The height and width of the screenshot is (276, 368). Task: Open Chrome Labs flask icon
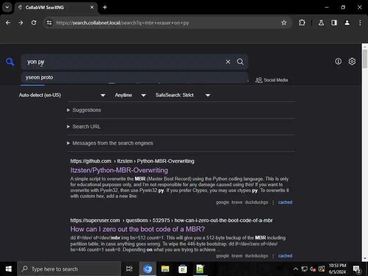[321, 23]
